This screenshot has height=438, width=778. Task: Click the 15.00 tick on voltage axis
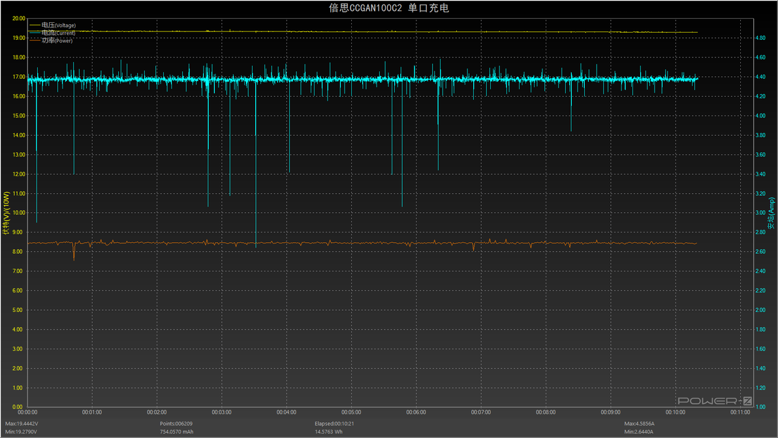click(19, 116)
